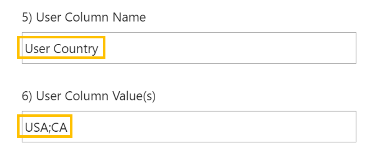Click the semicolon between USA and CA

click(49, 128)
